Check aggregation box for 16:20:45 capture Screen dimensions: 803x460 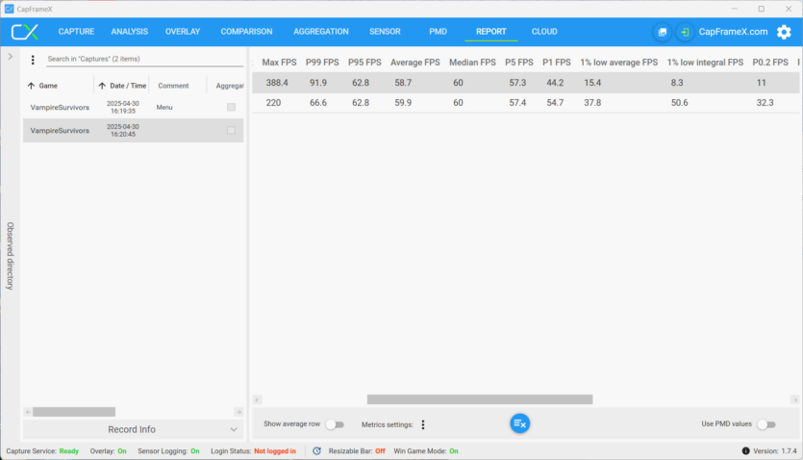click(232, 131)
